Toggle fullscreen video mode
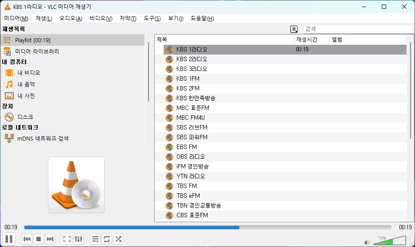415x247 pixels. pyautogui.click(x=67, y=239)
